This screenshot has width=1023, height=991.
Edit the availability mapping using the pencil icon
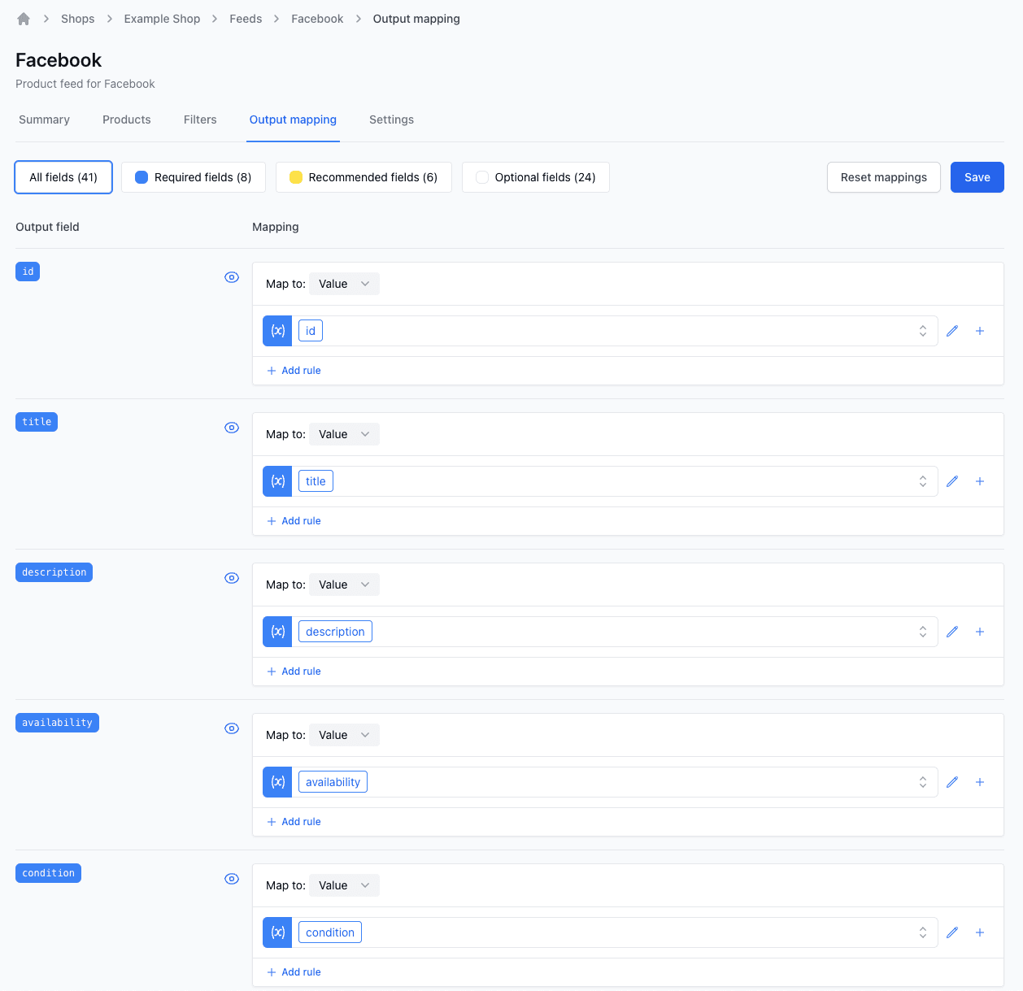tap(952, 782)
